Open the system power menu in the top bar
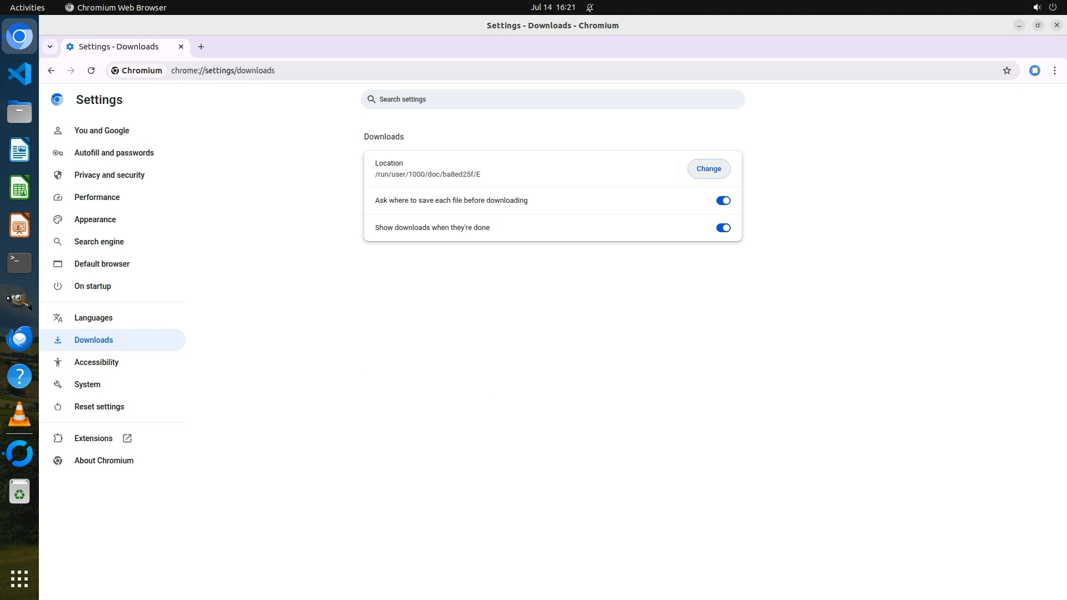This screenshot has height=600, width=1067. [x=1052, y=7]
